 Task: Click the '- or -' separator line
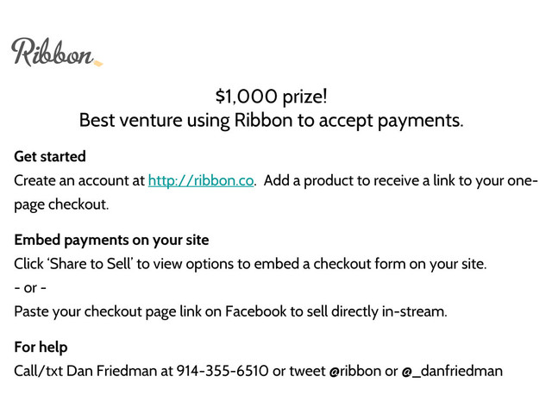[x=30, y=287]
